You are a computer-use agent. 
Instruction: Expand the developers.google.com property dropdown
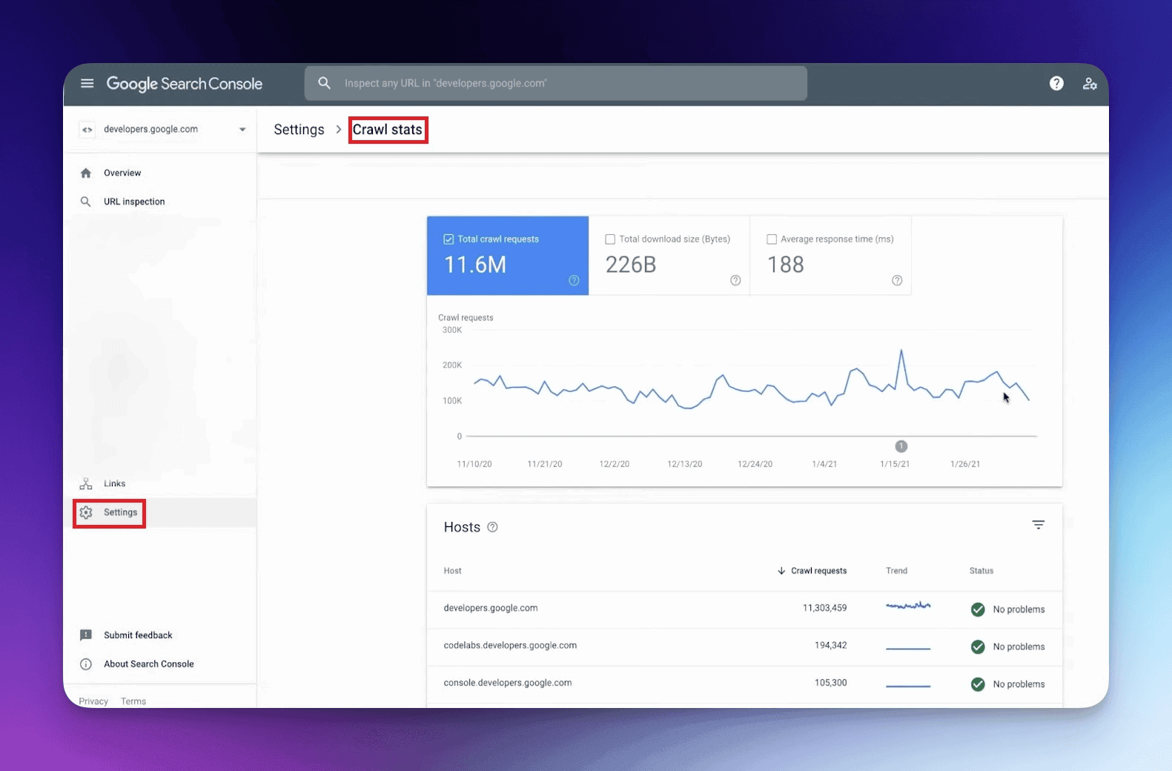click(x=242, y=130)
